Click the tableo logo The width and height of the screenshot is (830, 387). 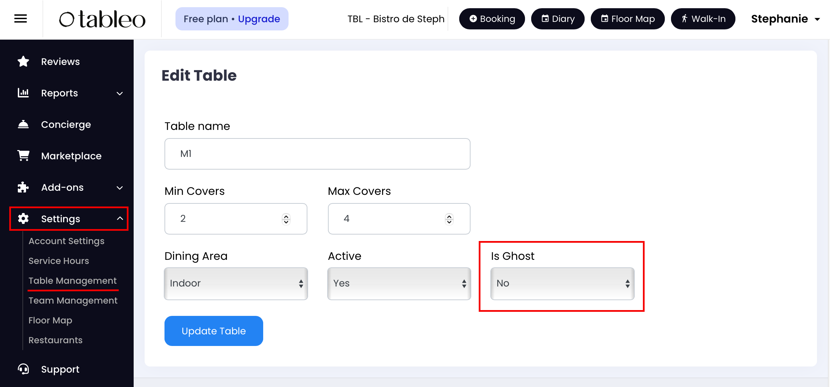tap(102, 19)
